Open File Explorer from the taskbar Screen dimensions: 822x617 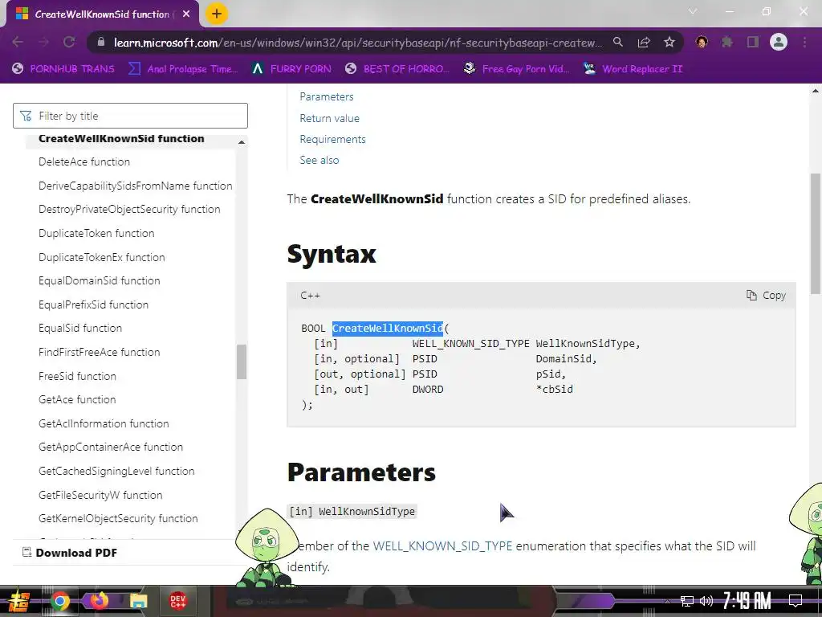click(x=138, y=601)
